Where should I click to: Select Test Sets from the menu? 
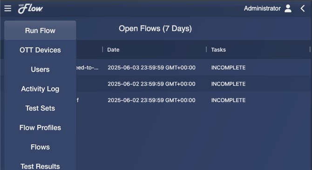click(40, 108)
